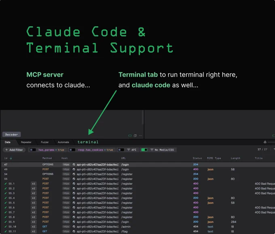Viewport: 275px width, 234px height.
Task: Sort by the Status column header
Action: click(197, 158)
